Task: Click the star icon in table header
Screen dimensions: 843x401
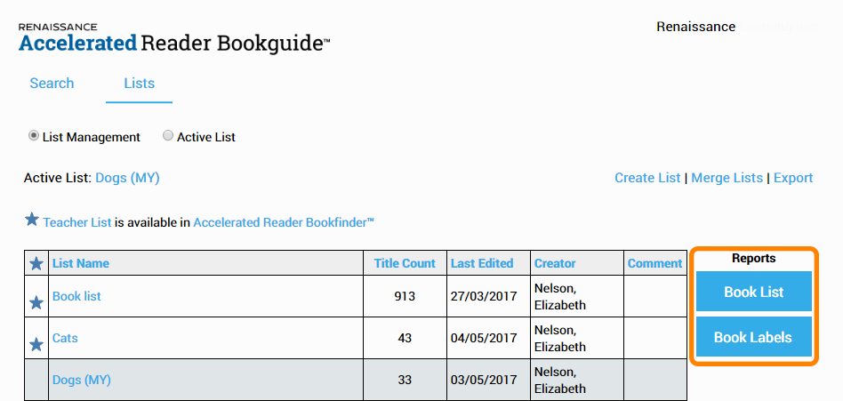Action: coord(36,263)
